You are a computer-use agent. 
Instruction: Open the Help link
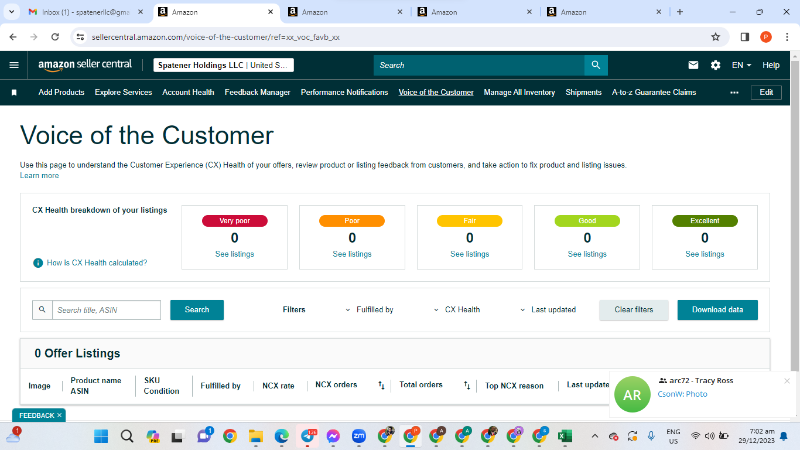771,65
